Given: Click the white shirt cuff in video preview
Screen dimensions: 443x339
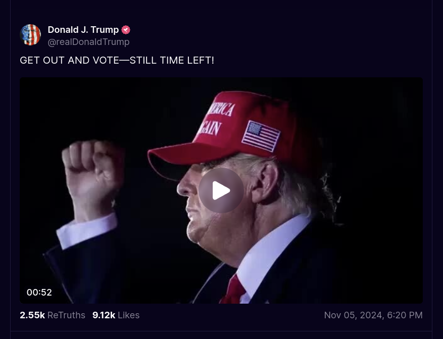Looking at the screenshot, I should click(87, 231).
